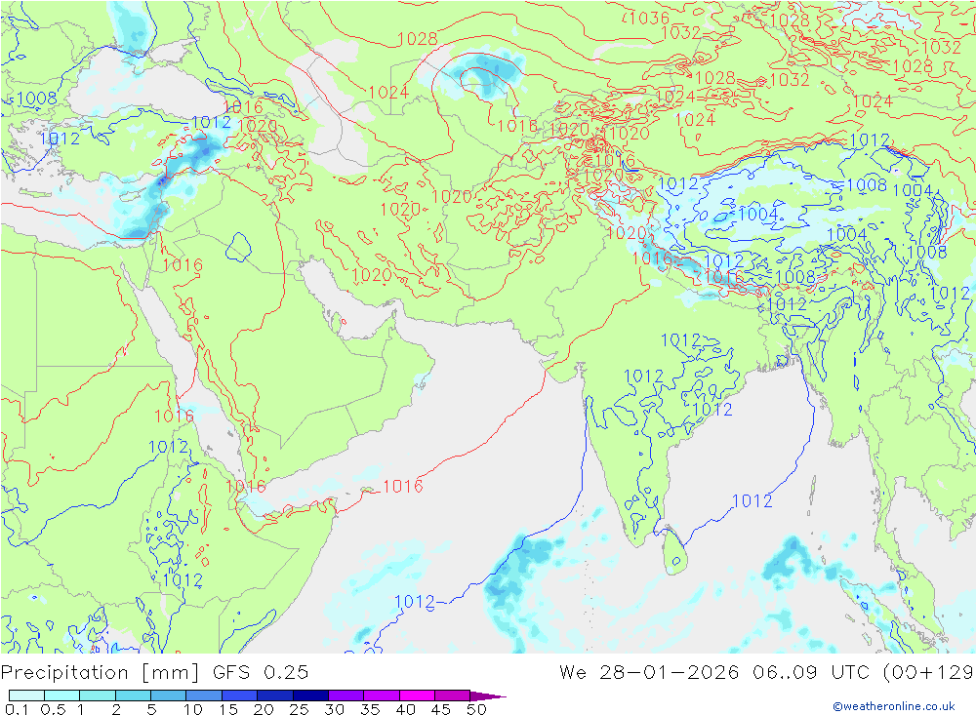Click the '1036' isobar label
976x715 pixels.
(649, 19)
